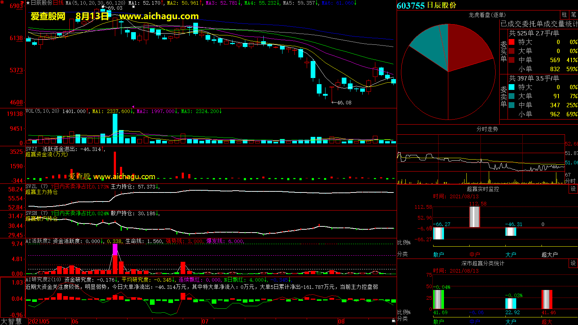Click the VOL(5,10,20) indicator label

[42, 111]
